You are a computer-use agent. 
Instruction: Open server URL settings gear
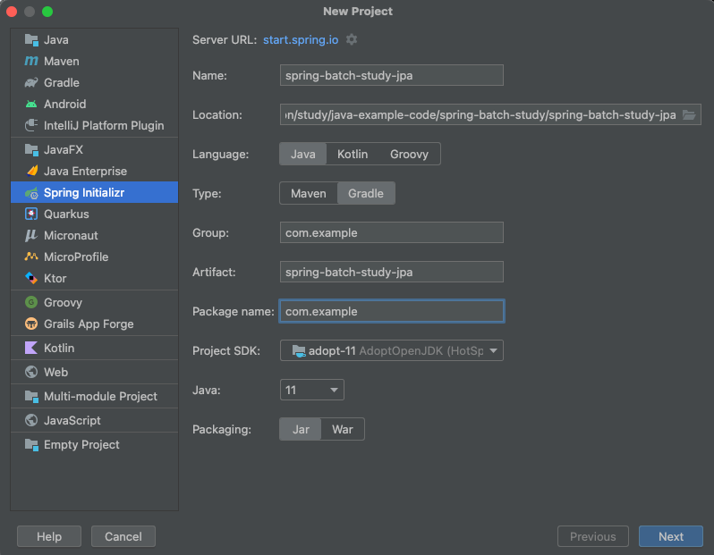click(352, 39)
